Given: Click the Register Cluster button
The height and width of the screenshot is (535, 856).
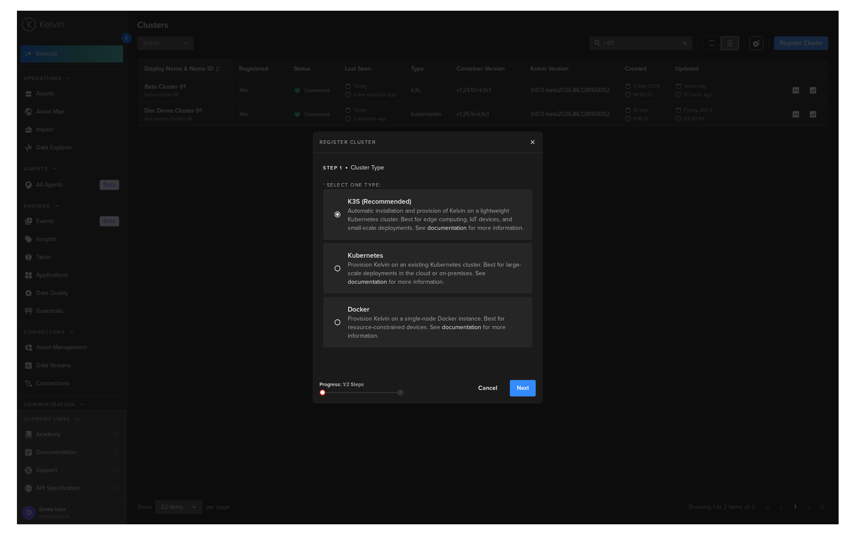Looking at the screenshot, I should tap(801, 43).
